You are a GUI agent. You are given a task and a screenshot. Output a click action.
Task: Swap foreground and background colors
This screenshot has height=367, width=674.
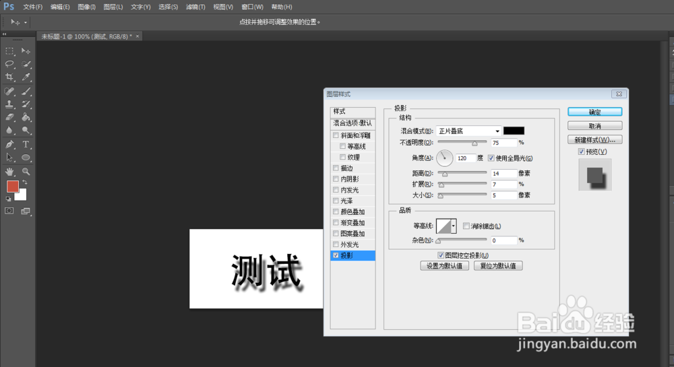pyautogui.click(x=26, y=182)
